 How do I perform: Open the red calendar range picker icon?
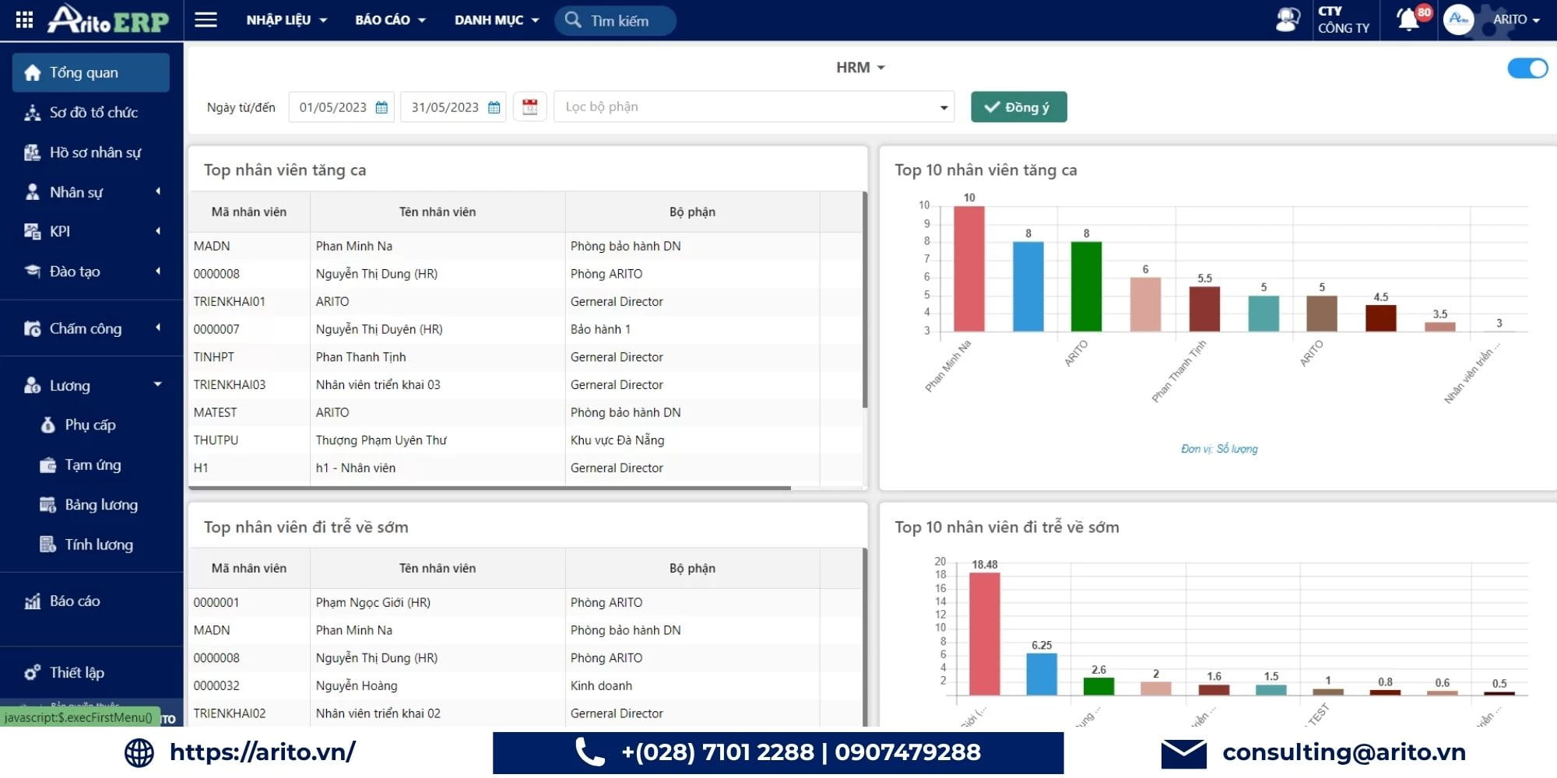tap(530, 107)
